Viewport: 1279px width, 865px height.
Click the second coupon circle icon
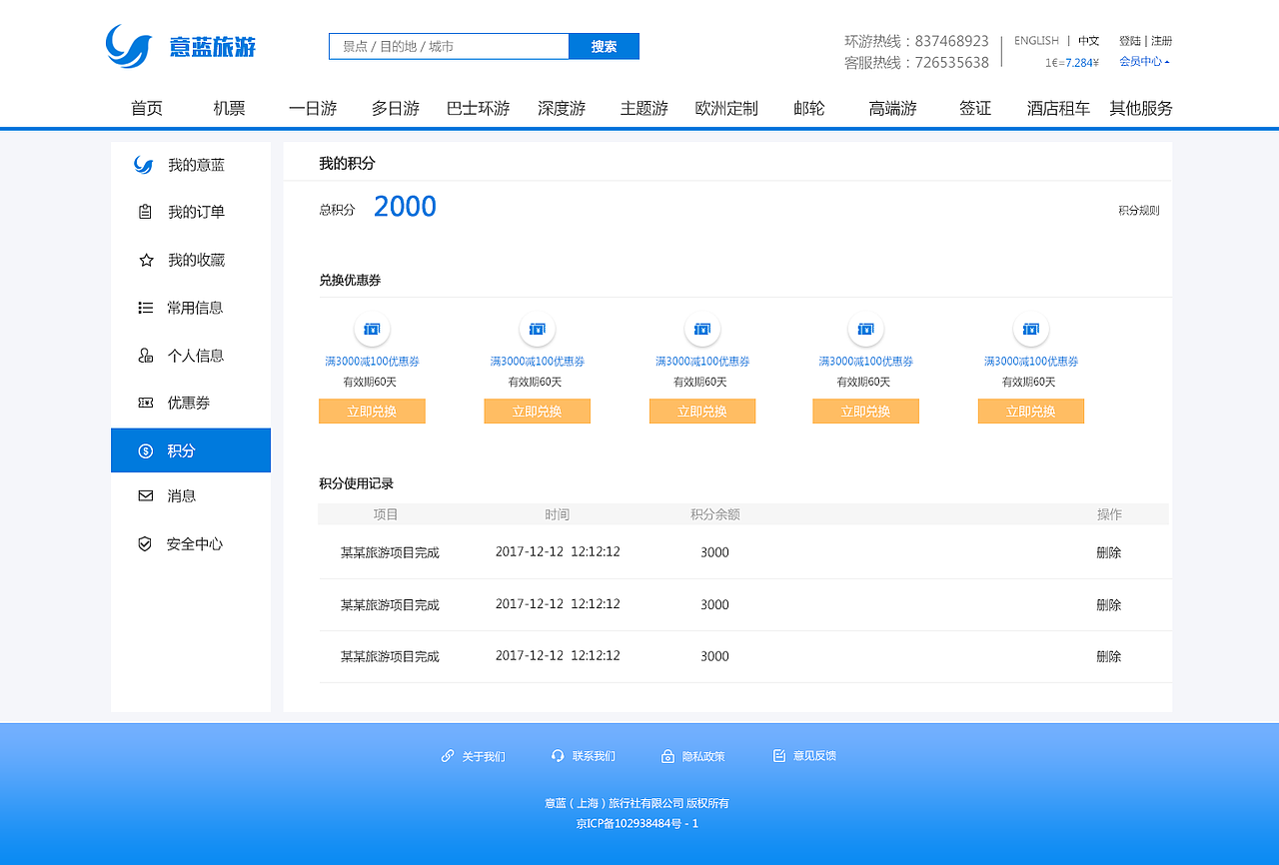[538, 330]
